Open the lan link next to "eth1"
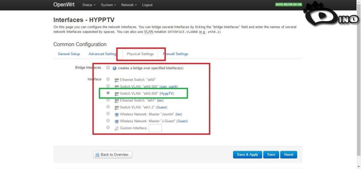The width and height of the screenshot is (361, 169). click(x=160, y=101)
